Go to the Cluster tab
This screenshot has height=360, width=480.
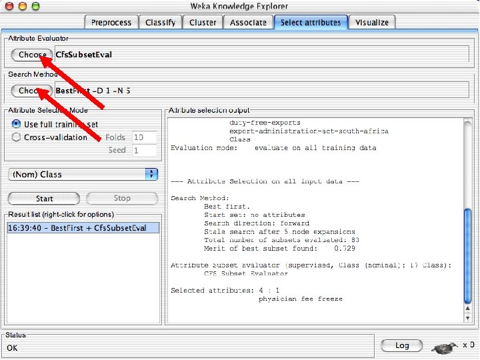(203, 23)
